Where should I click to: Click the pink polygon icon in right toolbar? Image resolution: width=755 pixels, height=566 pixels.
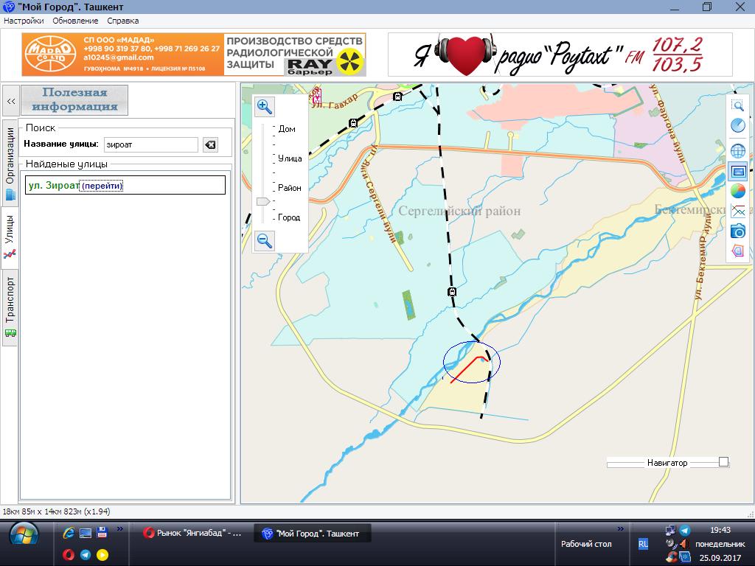pos(737,251)
